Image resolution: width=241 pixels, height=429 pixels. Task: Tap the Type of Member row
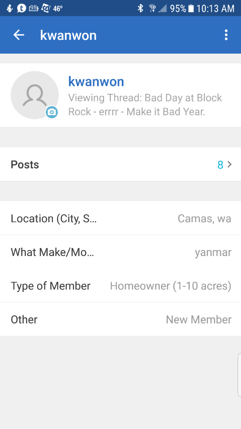coord(120,286)
